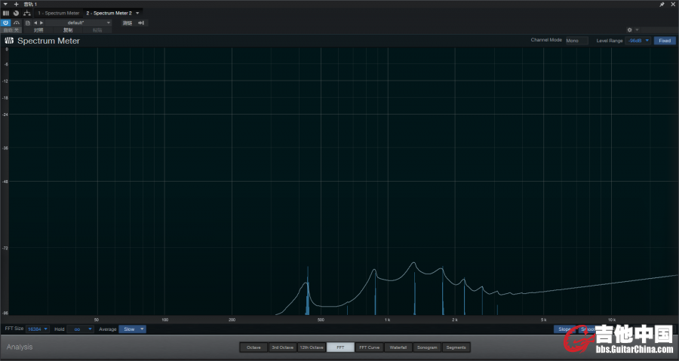Open the FFT Size 16384 dropdown

[38, 329]
